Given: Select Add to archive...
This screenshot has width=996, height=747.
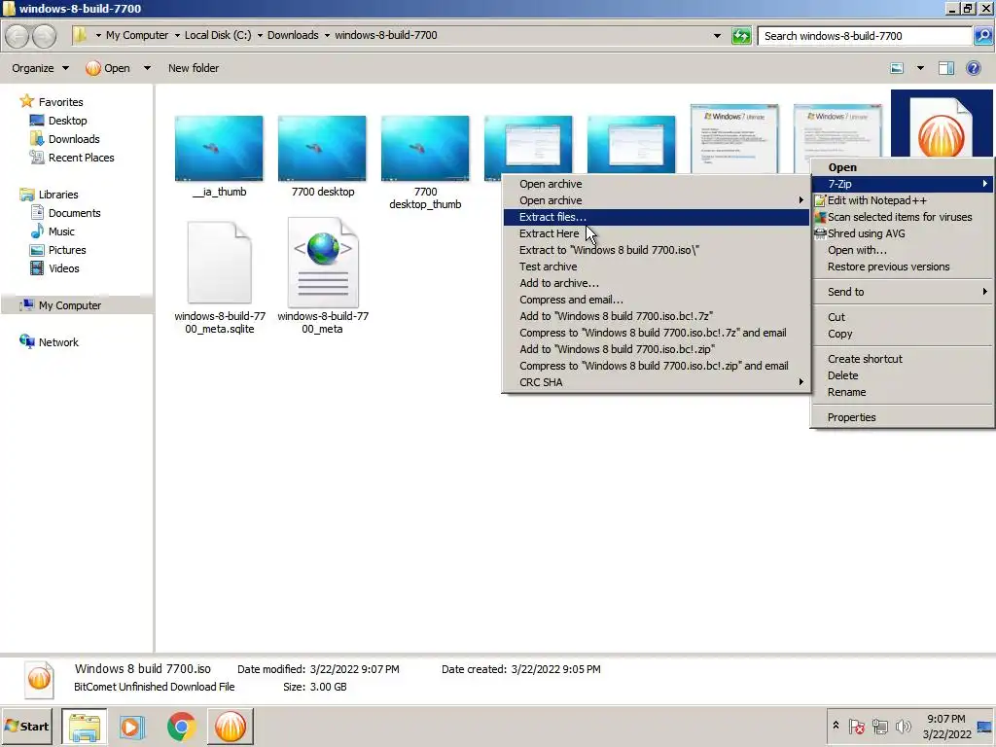Looking at the screenshot, I should (657, 283).
